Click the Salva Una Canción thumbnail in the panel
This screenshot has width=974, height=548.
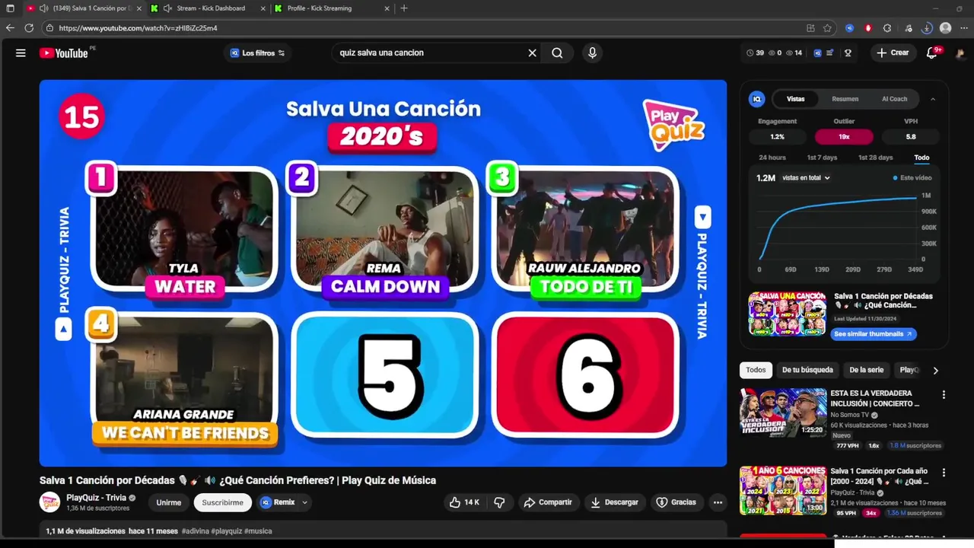point(787,314)
